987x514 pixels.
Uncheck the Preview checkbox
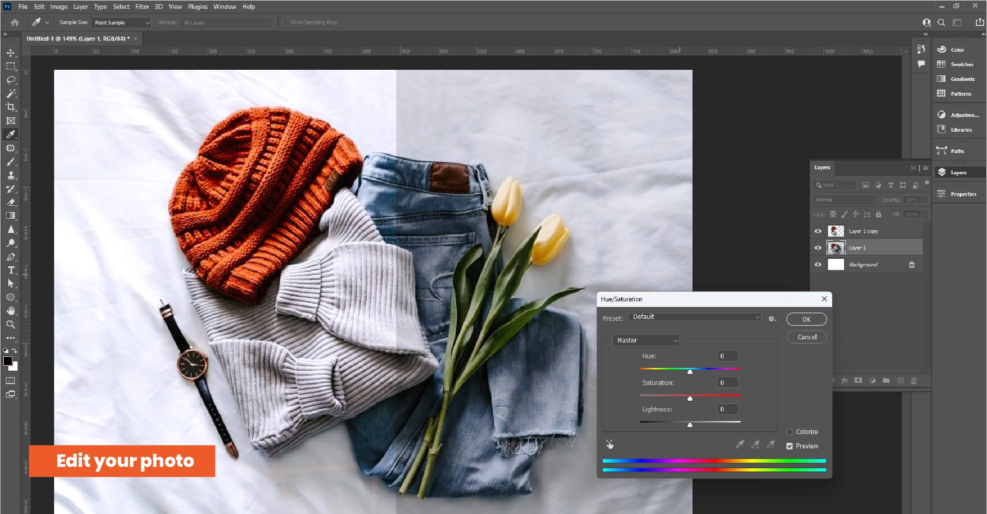(790, 446)
